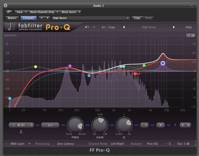Go to previous preset with left arrow

tap(124, 27)
